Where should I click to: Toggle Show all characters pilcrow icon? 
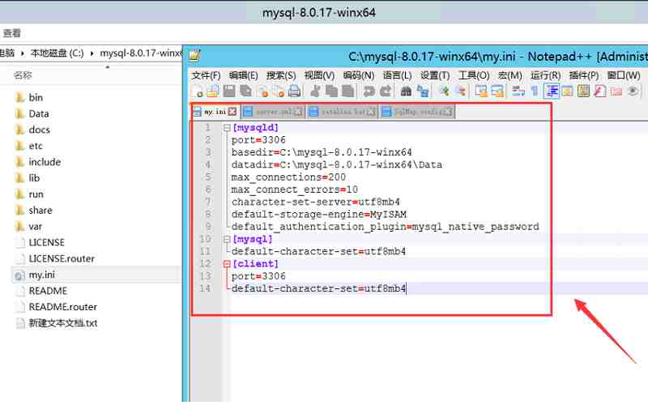click(535, 92)
